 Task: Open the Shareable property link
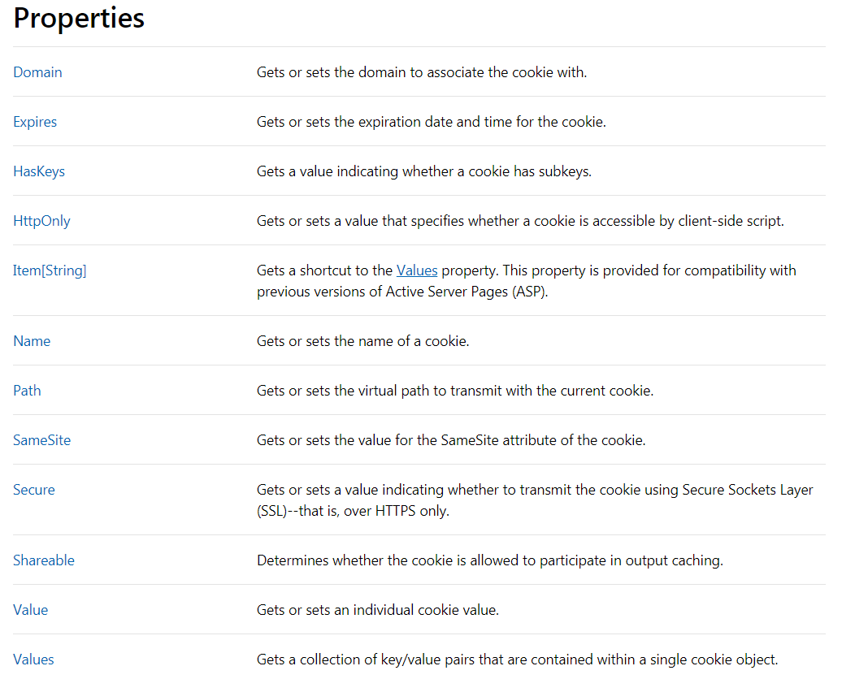click(44, 560)
